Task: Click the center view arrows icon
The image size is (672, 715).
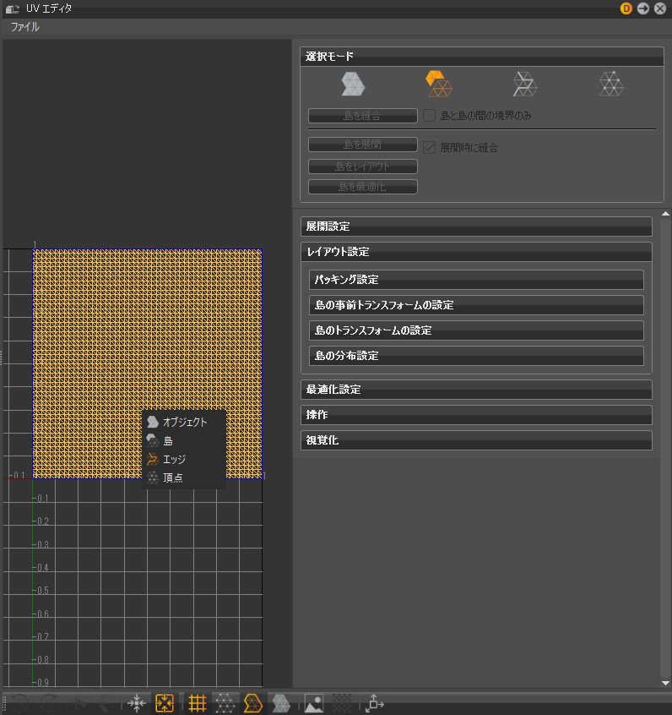Action: (x=136, y=703)
